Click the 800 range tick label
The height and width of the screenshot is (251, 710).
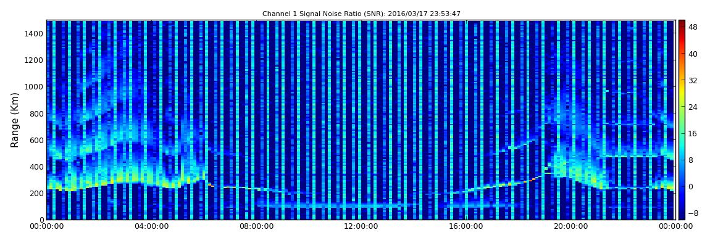click(36, 113)
